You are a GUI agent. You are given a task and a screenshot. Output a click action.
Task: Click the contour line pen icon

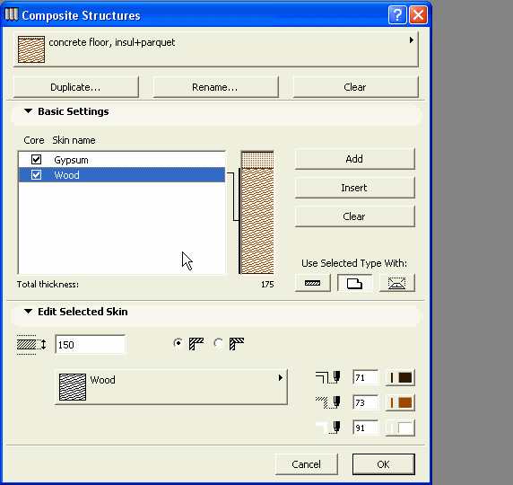pyautogui.click(x=328, y=377)
